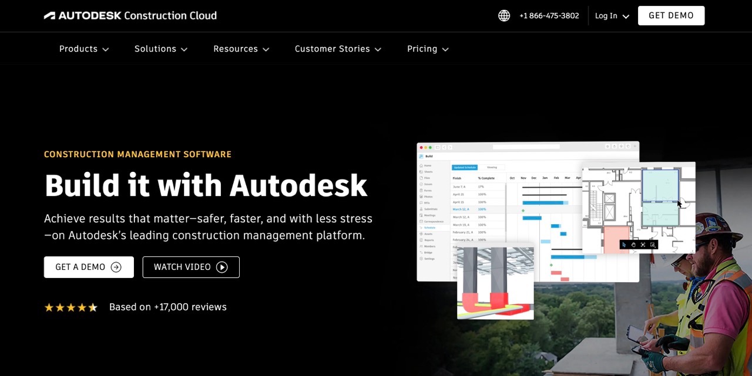Click the globe language icon in the header
Image resolution: width=752 pixels, height=376 pixels.
coord(504,16)
